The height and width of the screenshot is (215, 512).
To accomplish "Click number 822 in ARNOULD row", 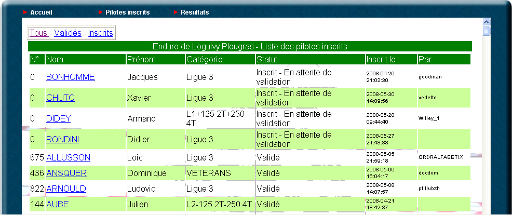I will click(37, 189).
